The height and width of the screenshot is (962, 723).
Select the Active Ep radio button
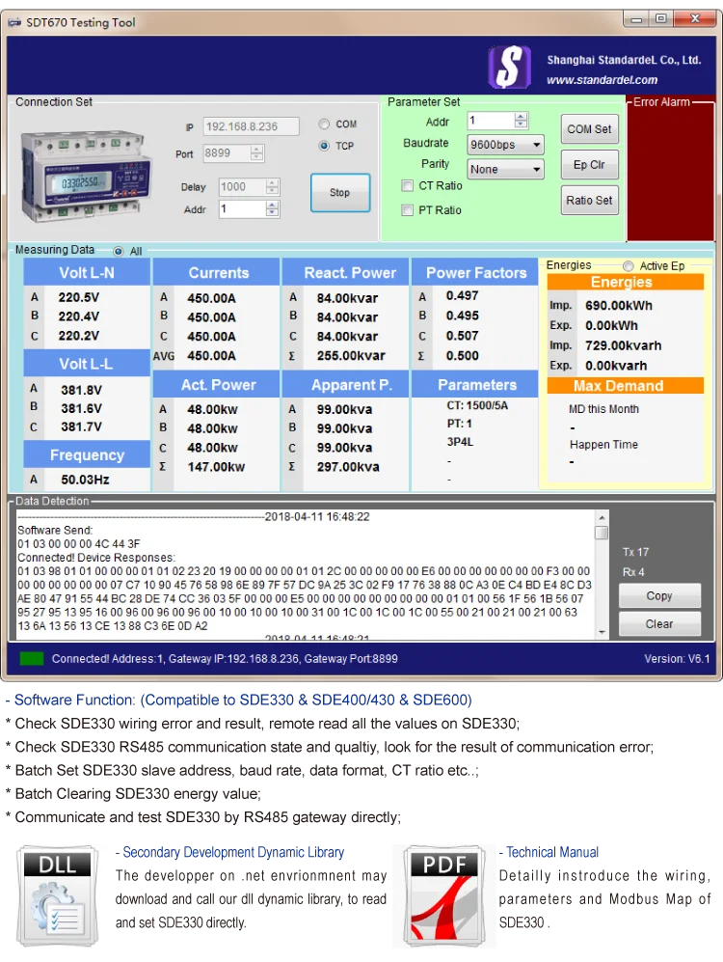coord(628,265)
